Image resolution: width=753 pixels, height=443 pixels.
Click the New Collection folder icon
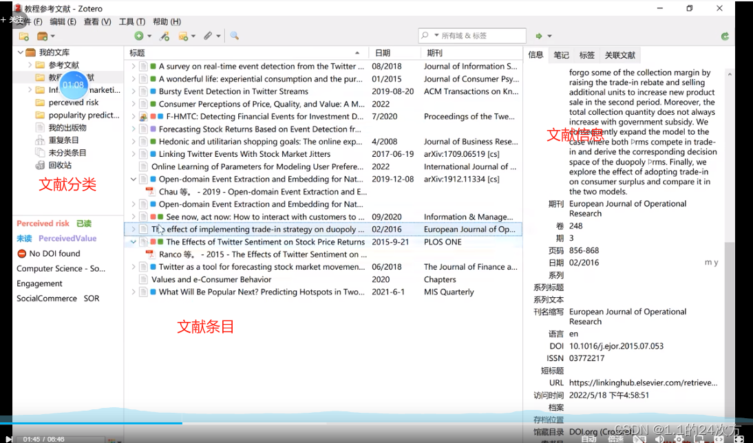pyautogui.click(x=23, y=36)
